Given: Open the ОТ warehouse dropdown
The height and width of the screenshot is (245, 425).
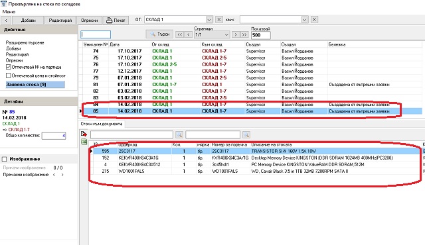Looking at the screenshot, I should [x=209, y=20].
